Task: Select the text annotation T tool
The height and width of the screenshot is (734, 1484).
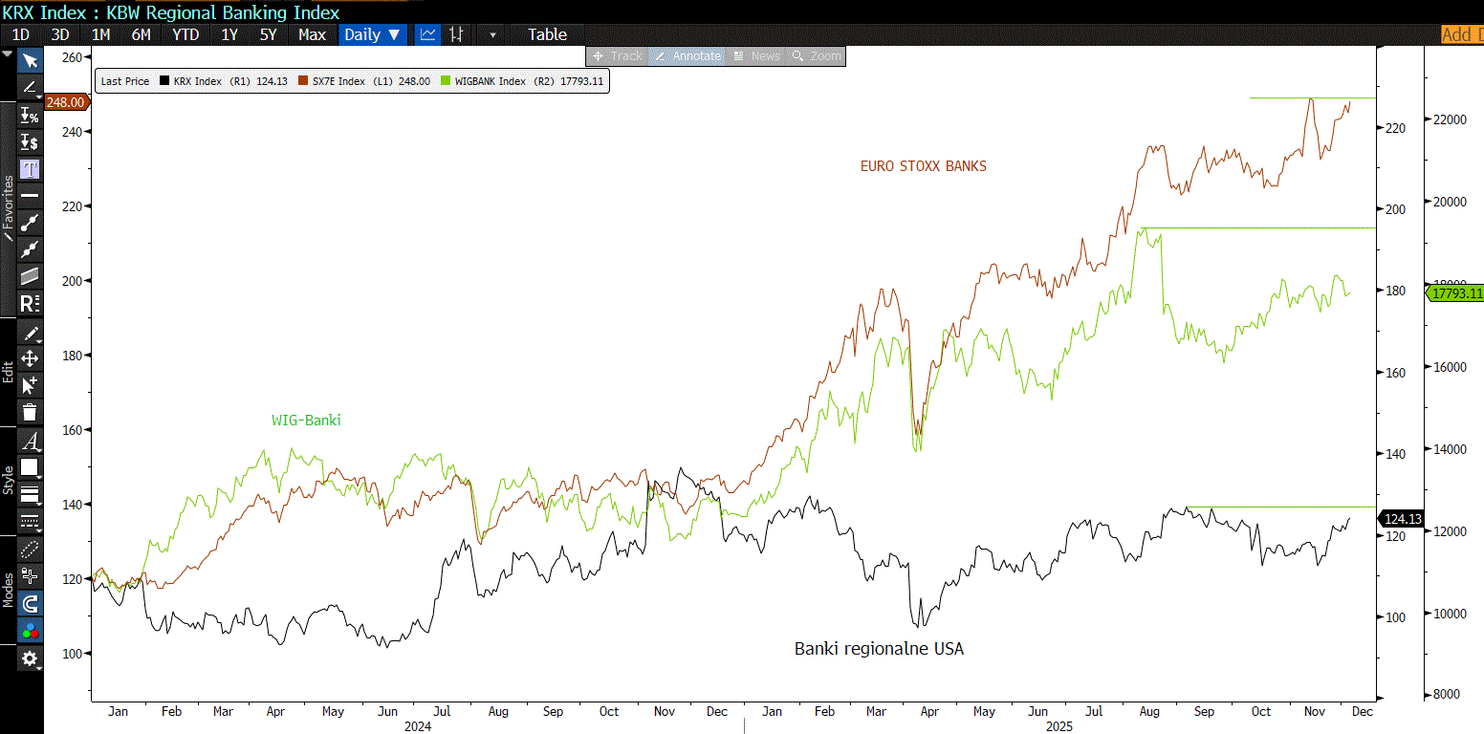Action: click(x=30, y=169)
